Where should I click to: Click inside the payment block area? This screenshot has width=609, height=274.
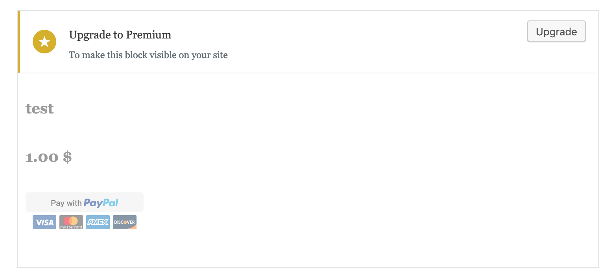pyautogui.click(x=303, y=169)
